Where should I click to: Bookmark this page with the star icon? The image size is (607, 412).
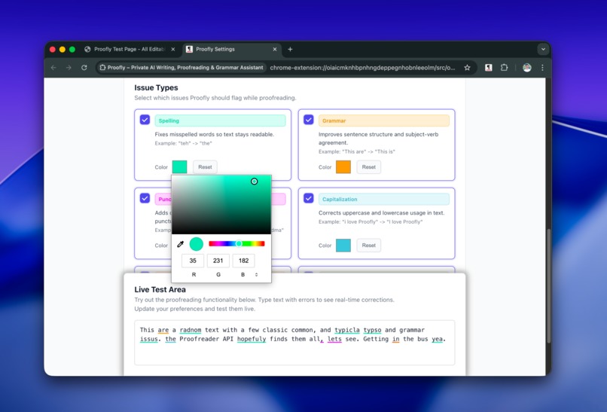pyautogui.click(x=467, y=68)
